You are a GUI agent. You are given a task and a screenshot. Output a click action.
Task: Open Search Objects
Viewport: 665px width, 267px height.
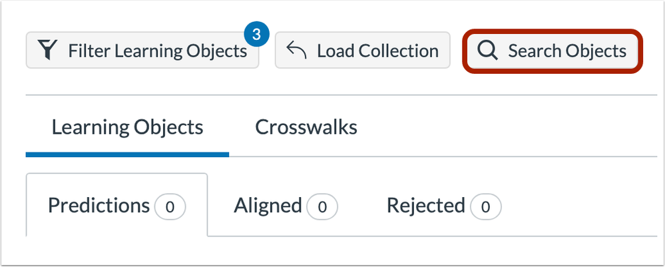coord(553,51)
